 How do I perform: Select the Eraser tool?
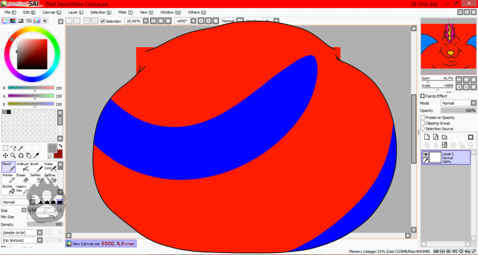point(22,178)
